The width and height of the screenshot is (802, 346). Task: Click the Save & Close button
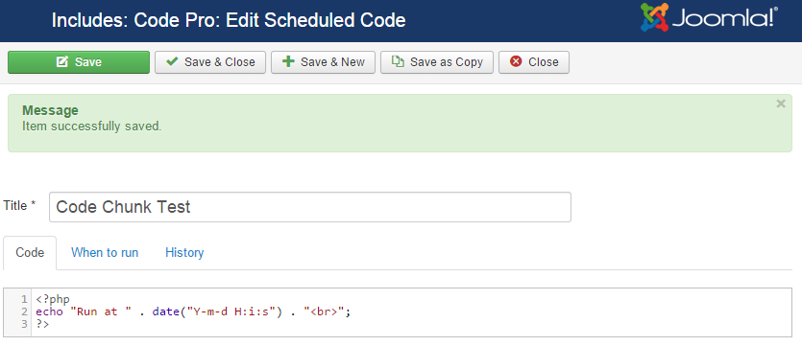[x=210, y=62]
